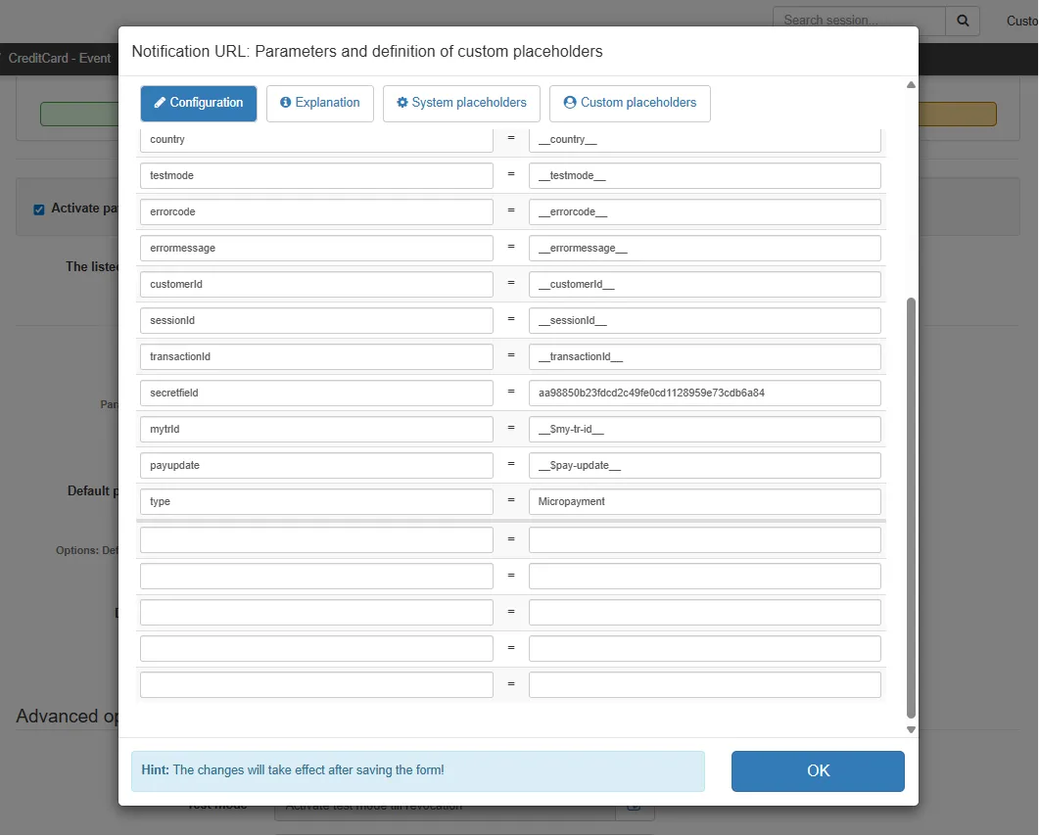Click the first empty parameter name field
This screenshot has width=1039, height=836.
[316, 540]
